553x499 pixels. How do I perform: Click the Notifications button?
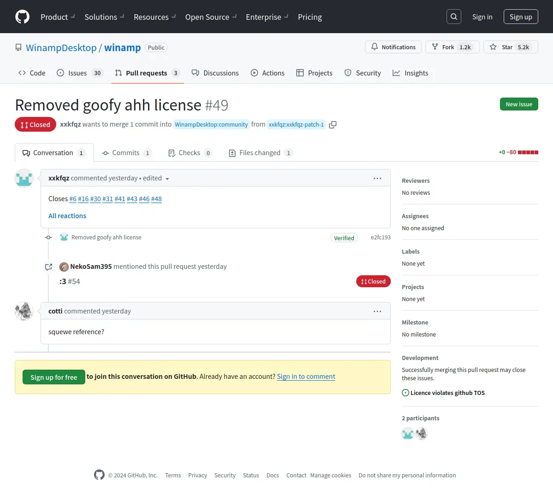point(394,47)
